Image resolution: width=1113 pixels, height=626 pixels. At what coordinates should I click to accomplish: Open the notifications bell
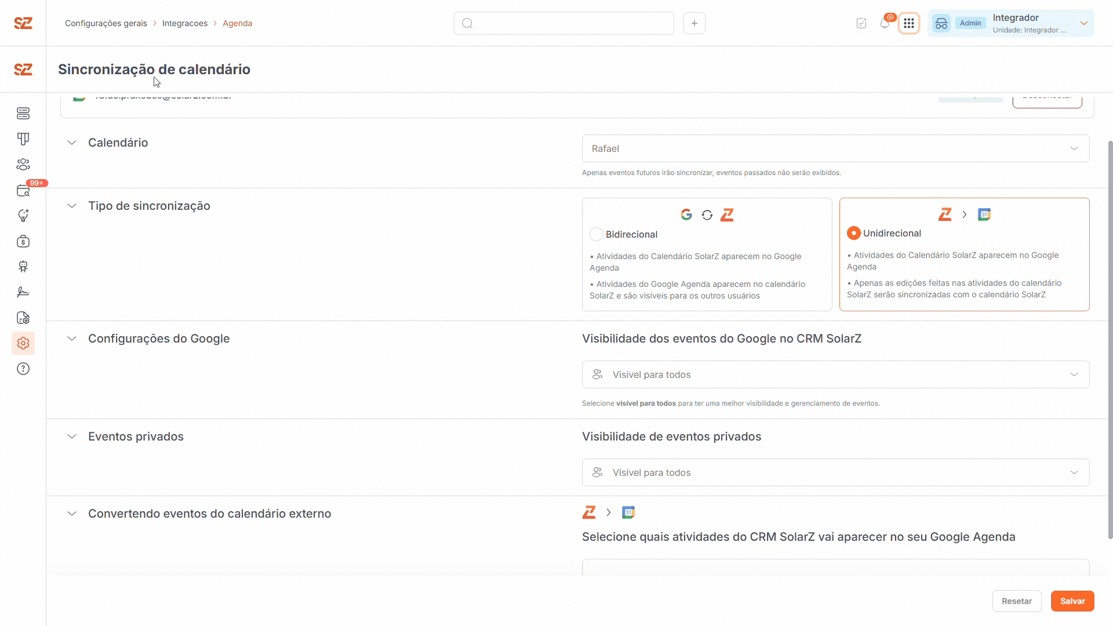click(885, 23)
